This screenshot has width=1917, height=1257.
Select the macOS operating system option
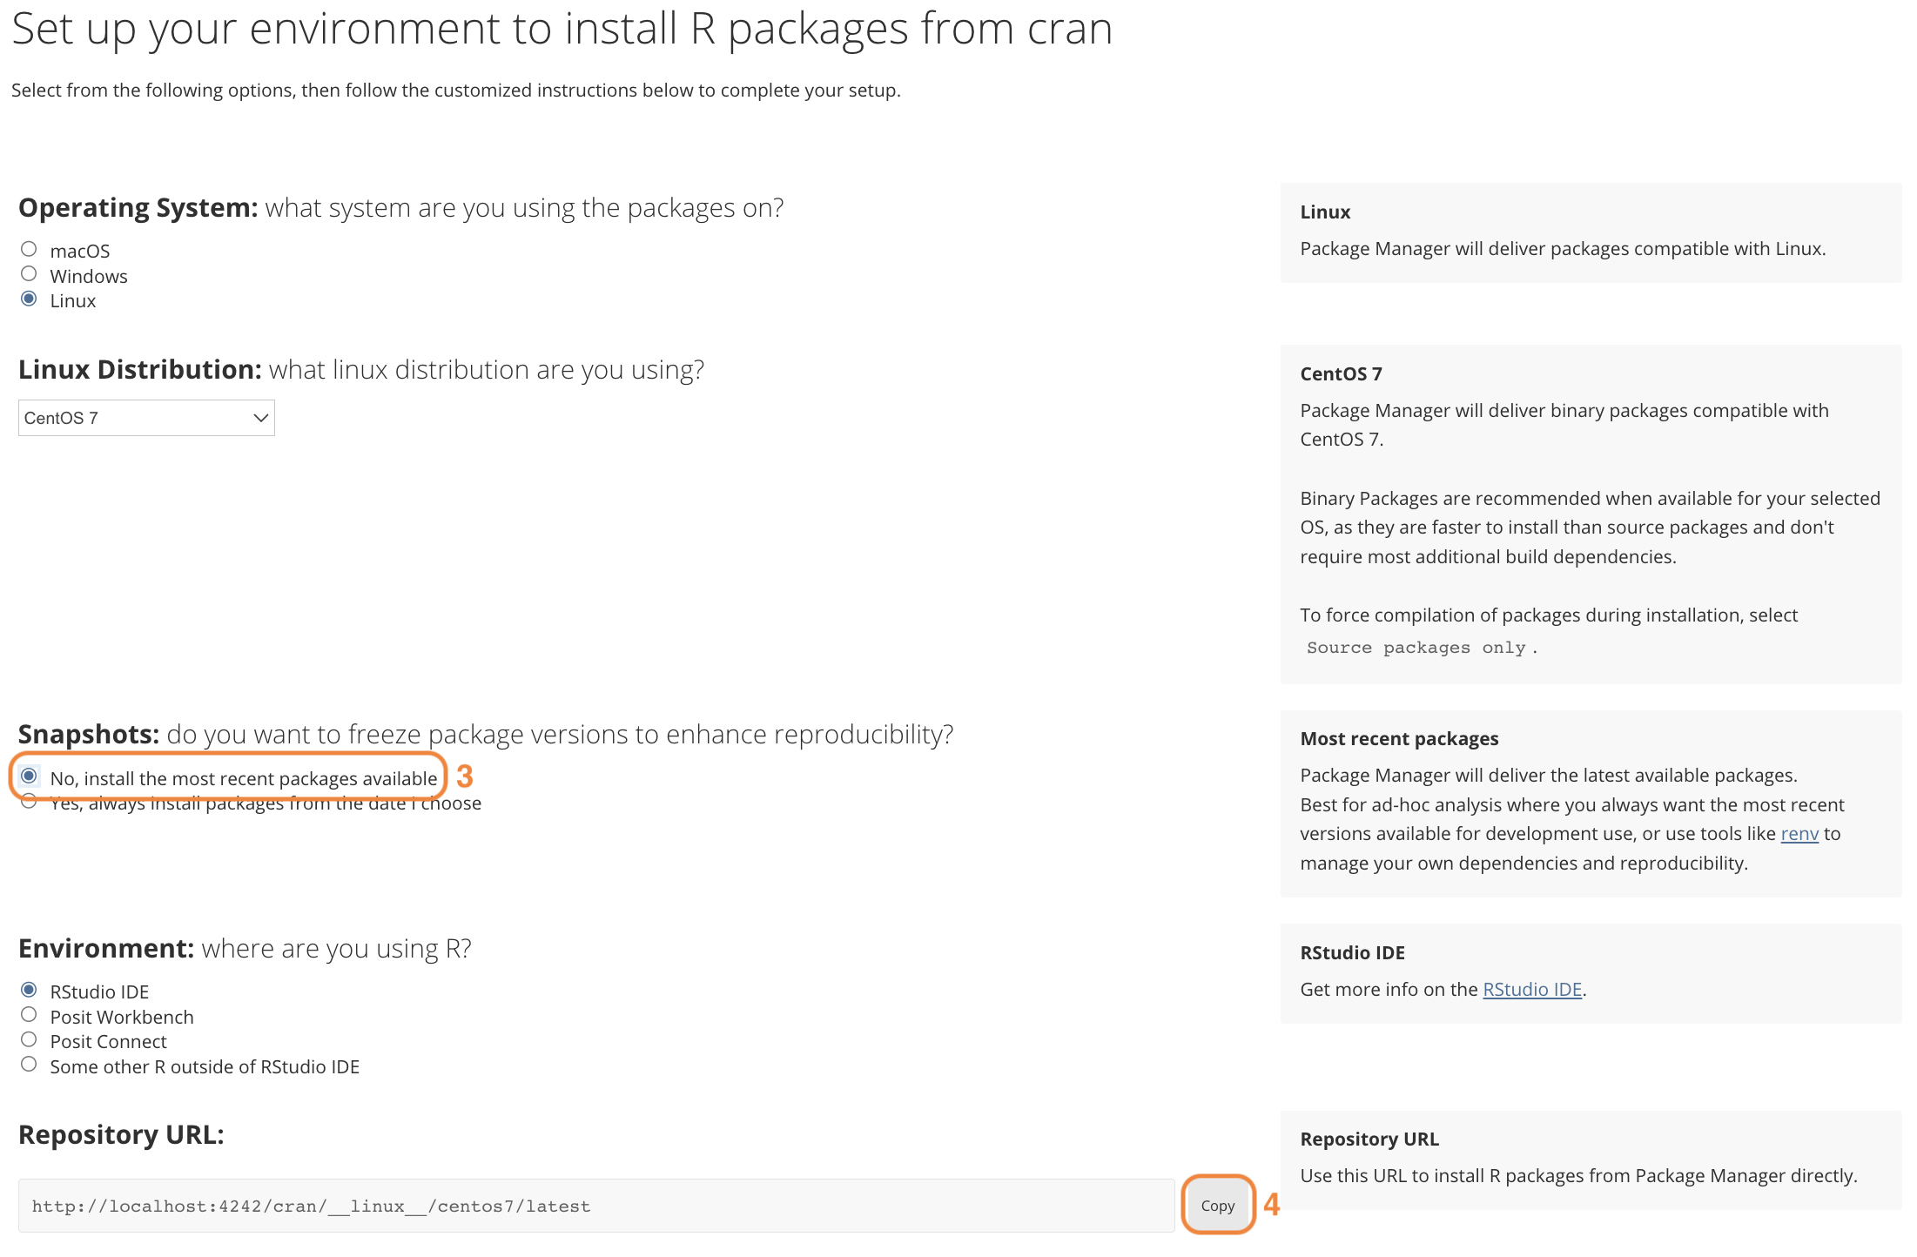coord(29,250)
